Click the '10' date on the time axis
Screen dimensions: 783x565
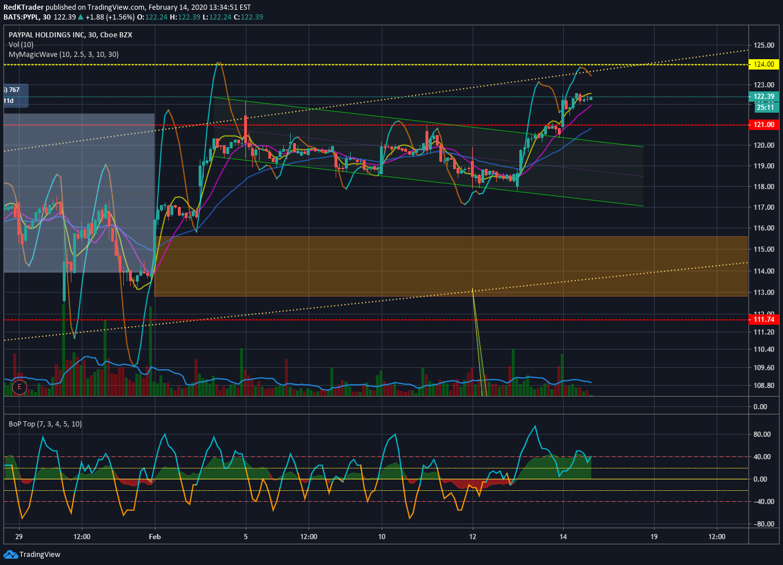point(382,537)
